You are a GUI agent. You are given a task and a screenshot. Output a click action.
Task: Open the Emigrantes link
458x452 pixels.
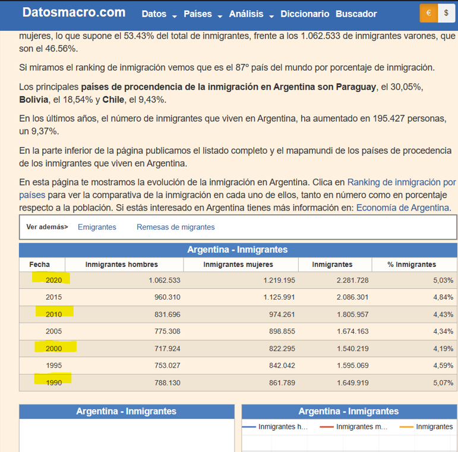pos(97,227)
